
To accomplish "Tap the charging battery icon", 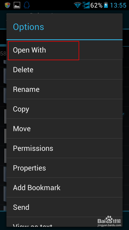I will pyautogui.click(x=106, y=5).
